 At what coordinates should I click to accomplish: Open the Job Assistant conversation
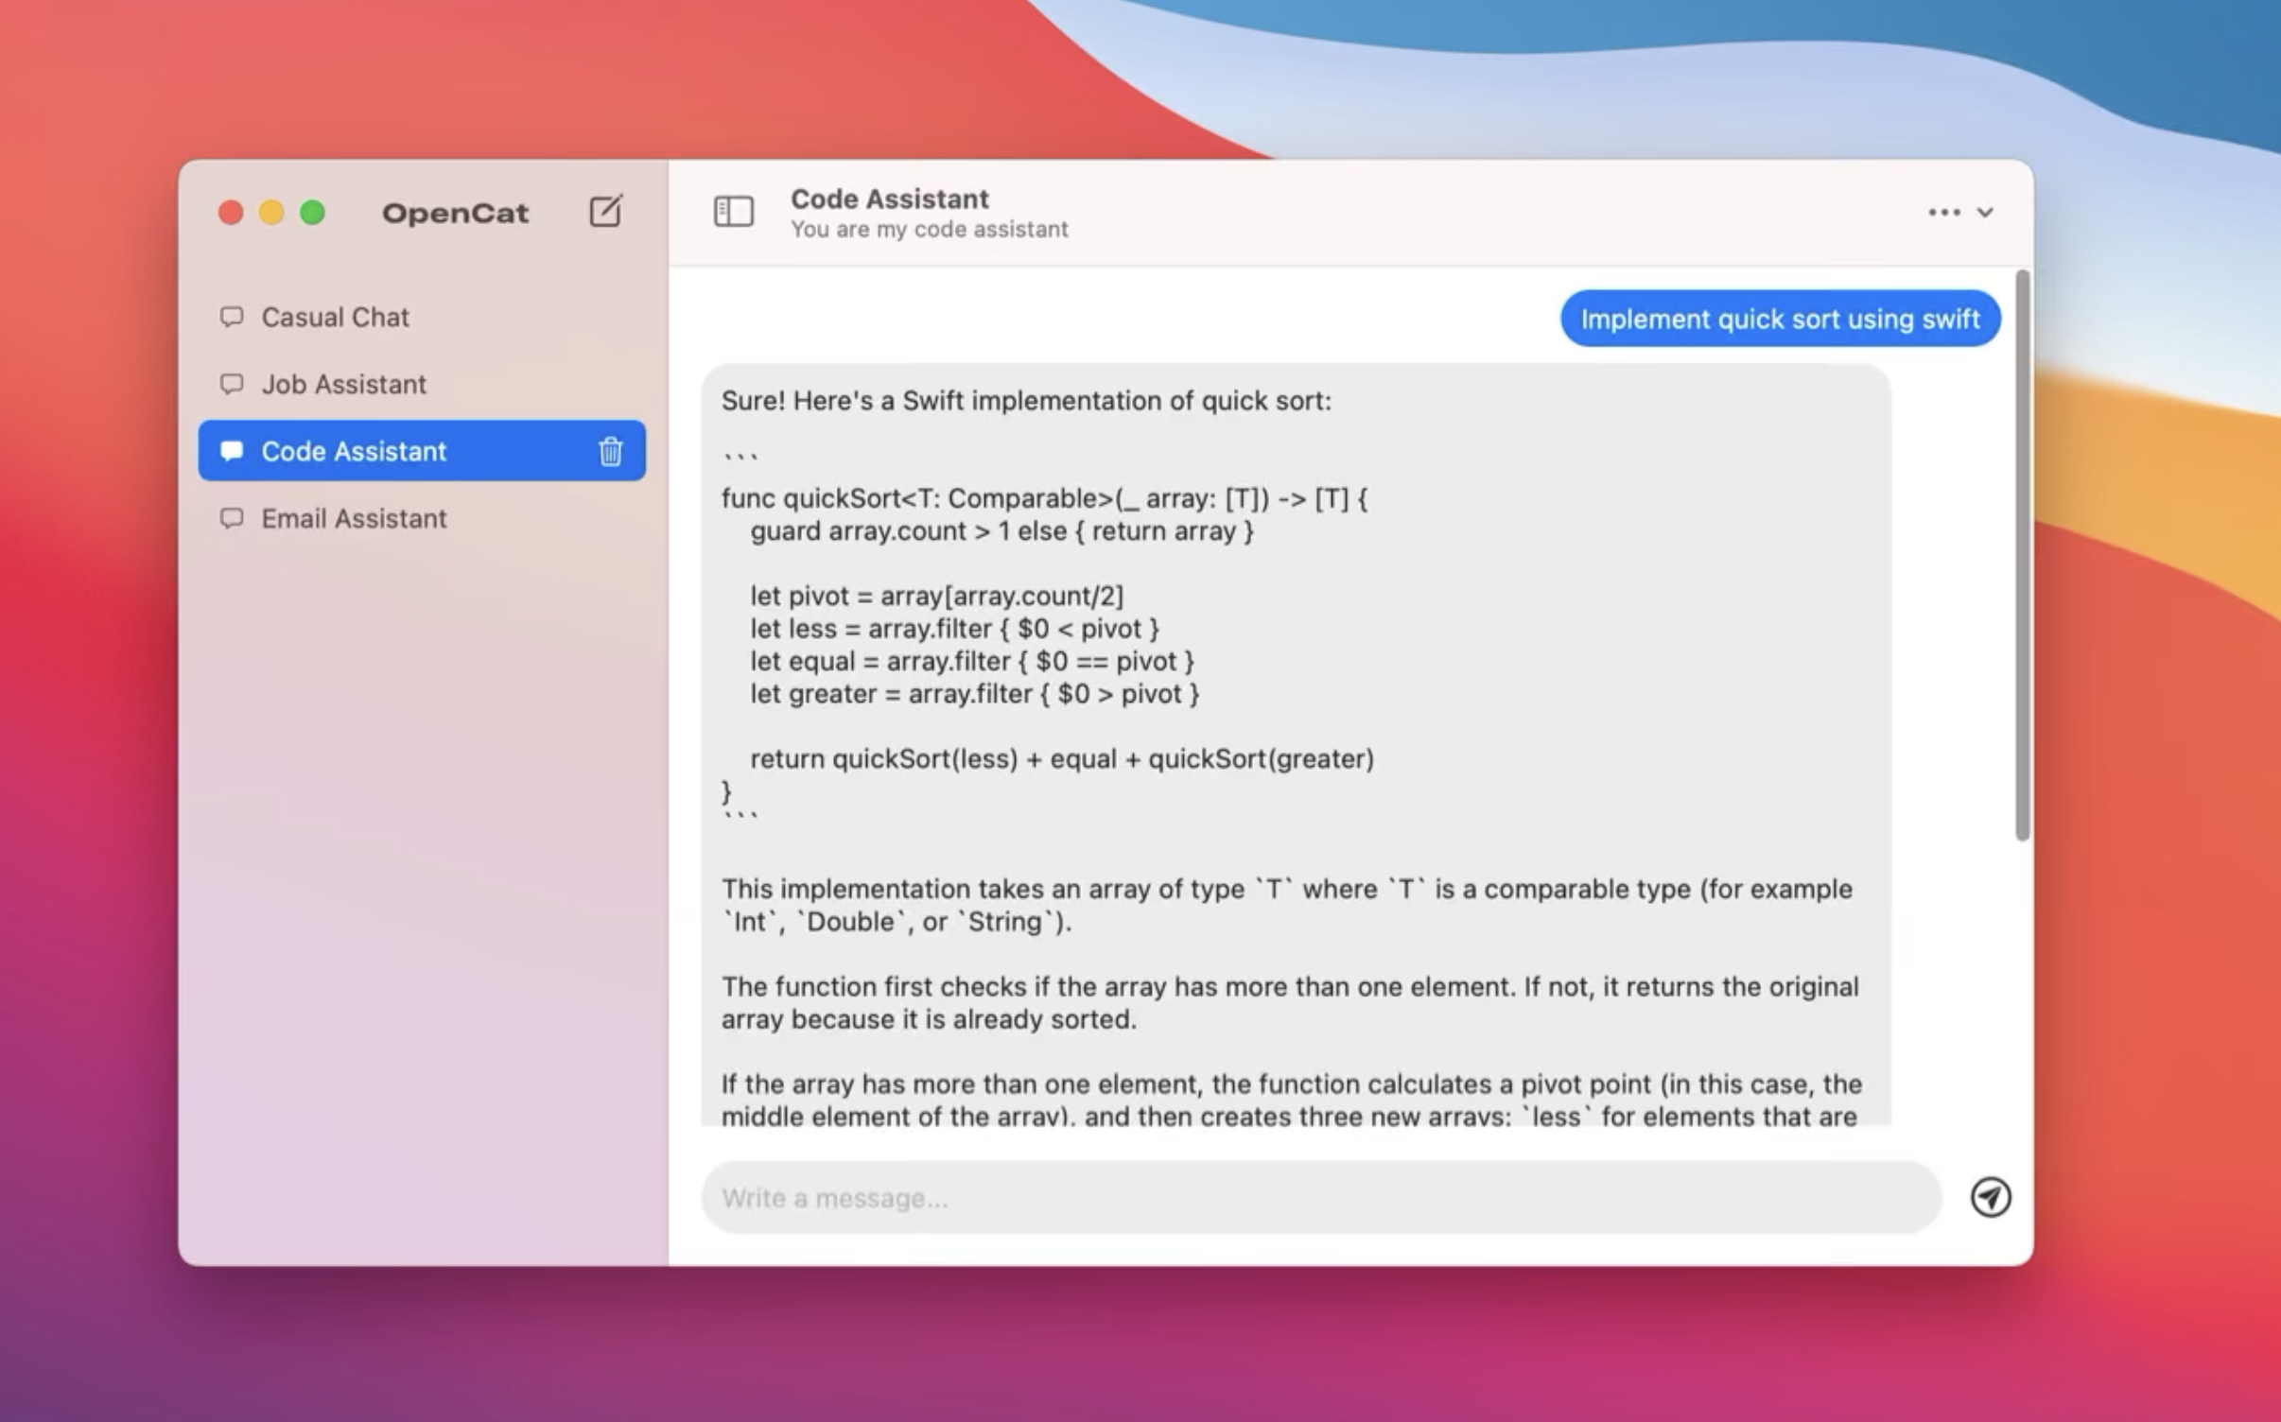pyautogui.click(x=422, y=384)
